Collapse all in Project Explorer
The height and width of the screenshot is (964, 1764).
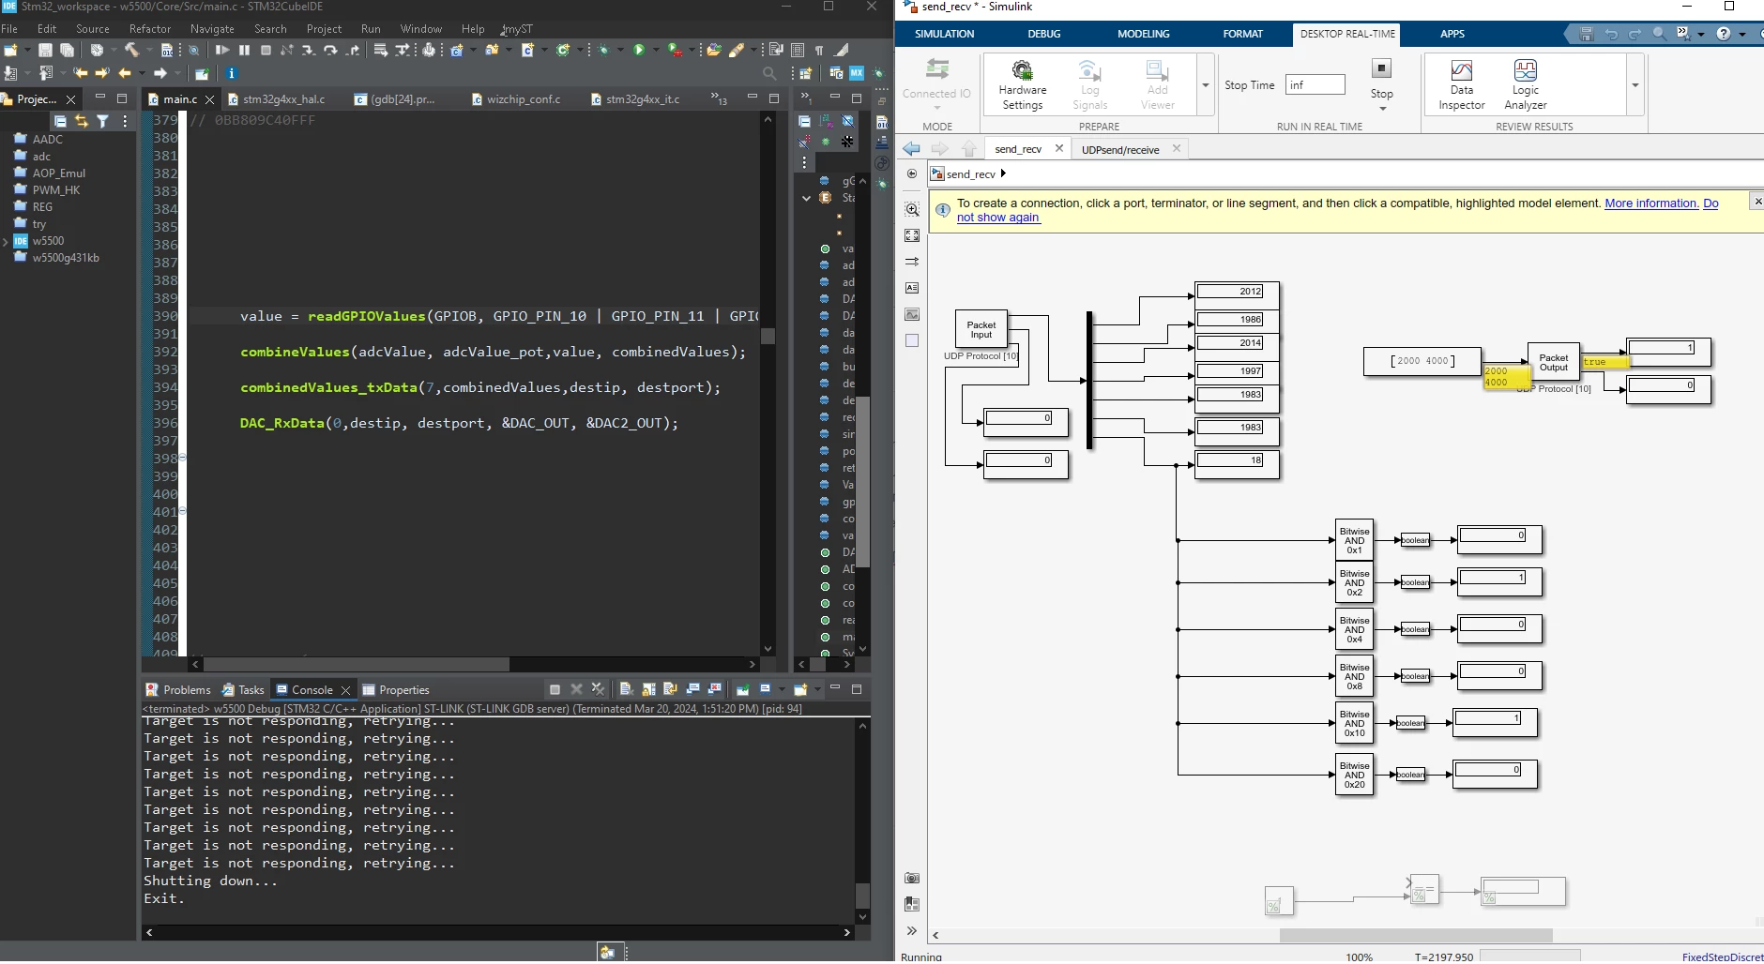[60, 121]
